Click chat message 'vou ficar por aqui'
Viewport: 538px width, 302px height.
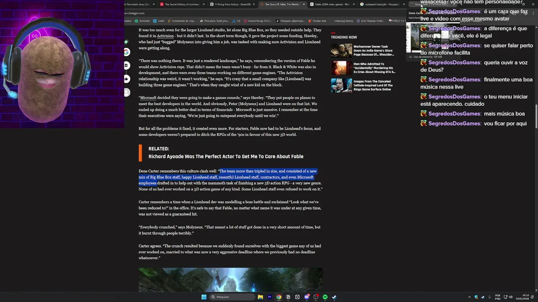(474, 124)
